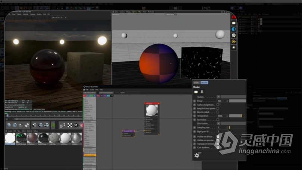Click the half-blue circle icon in side toolbar

point(234,29)
